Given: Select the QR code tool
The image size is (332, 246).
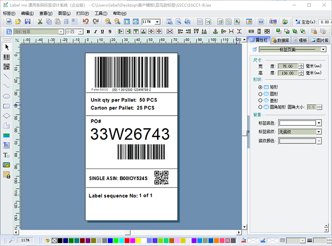Looking at the screenshot, I should point(7,66).
